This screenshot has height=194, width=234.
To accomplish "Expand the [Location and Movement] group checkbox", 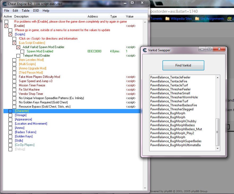I will click(x=10, y=124).
